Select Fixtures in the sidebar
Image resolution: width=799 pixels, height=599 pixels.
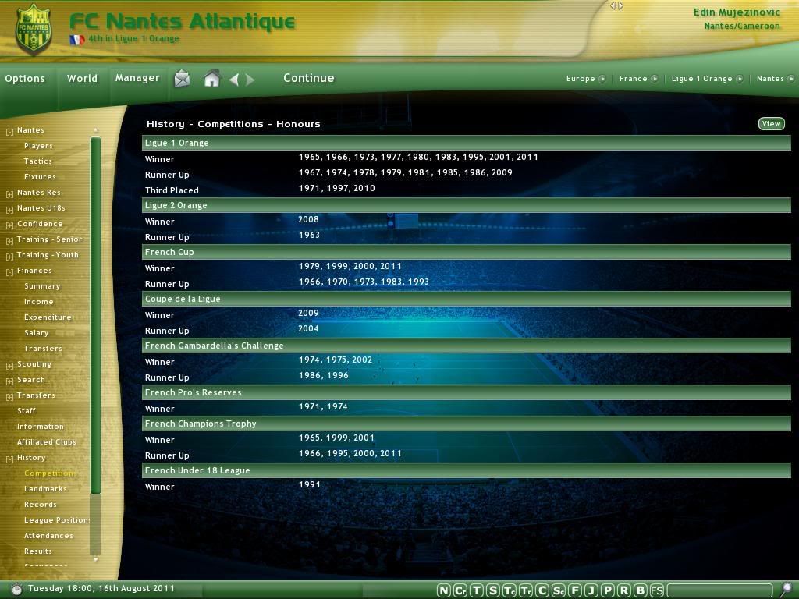(x=40, y=177)
